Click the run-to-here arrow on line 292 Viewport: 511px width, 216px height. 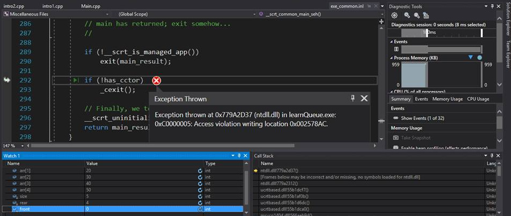[x=76, y=81]
